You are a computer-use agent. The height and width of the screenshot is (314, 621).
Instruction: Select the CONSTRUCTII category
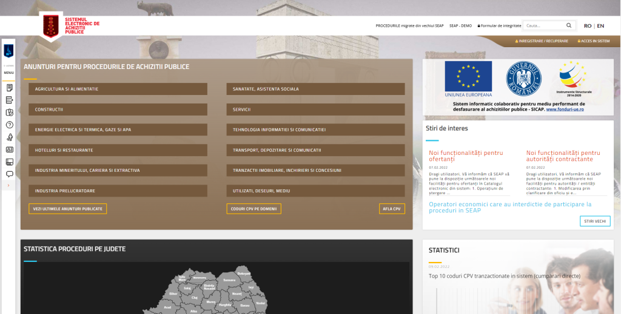point(118,110)
